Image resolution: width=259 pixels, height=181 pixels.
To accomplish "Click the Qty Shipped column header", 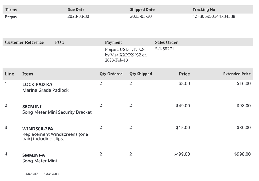I will (141, 74).
